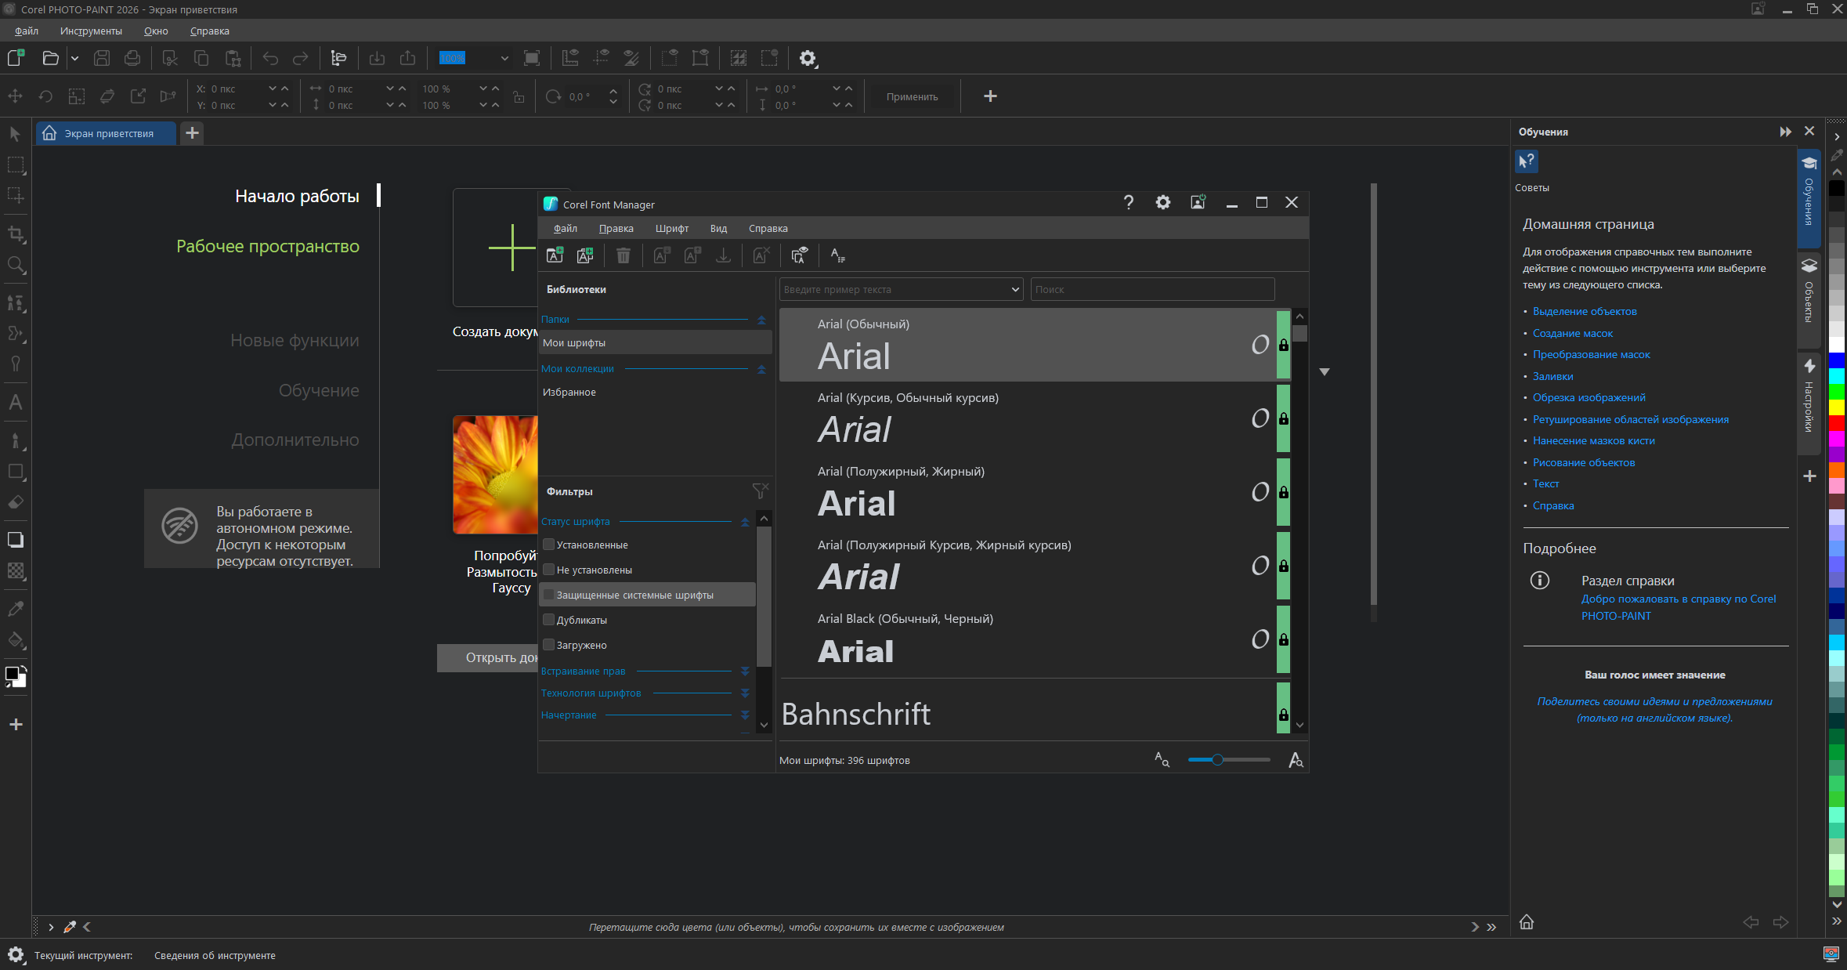Click the add collection icon in Font Manager

tap(585, 255)
